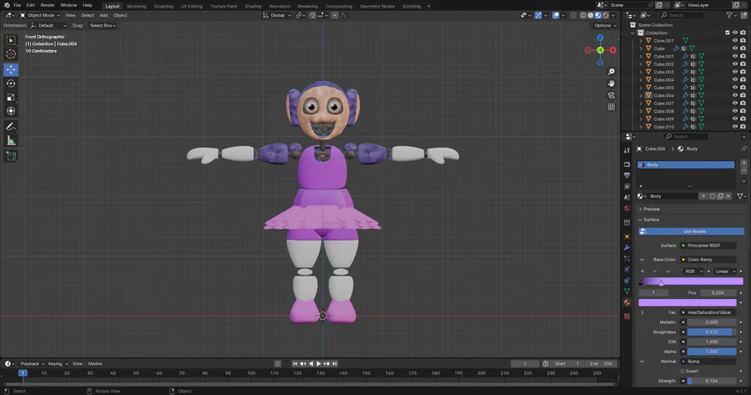Activate the 3D Cursor tool
Screen dimensions: 751x395
pyautogui.click(x=11, y=54)
